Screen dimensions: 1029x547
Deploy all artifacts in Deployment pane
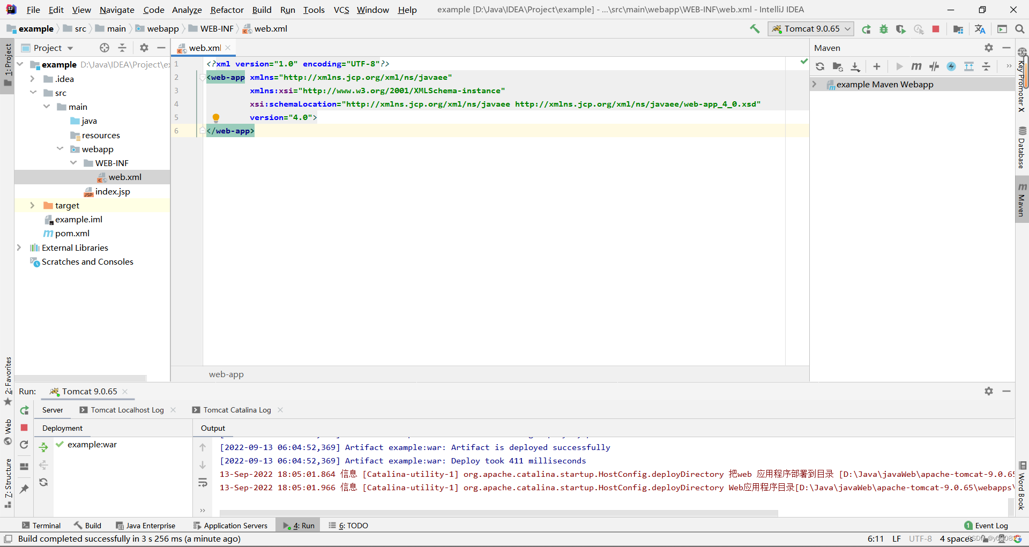tap(43, 447)
